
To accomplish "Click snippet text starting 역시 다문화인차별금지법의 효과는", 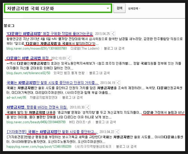I will [x=94, y=66].
